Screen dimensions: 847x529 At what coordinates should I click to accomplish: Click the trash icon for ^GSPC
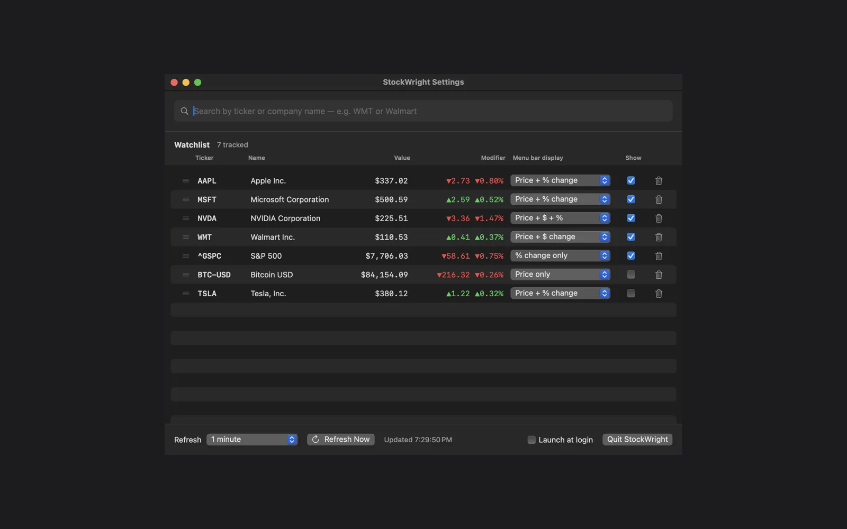659,256
